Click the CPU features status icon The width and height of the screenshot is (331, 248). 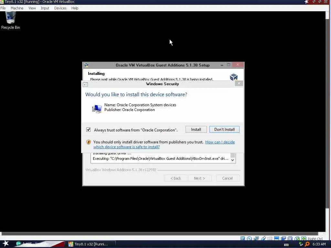coord(290,239)
